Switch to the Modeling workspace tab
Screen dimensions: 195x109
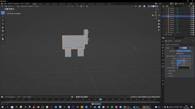pos(41,4)
